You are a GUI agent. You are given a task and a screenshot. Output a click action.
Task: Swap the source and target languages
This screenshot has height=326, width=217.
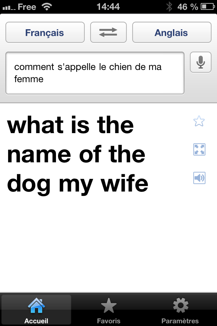(x=108, y=32)
